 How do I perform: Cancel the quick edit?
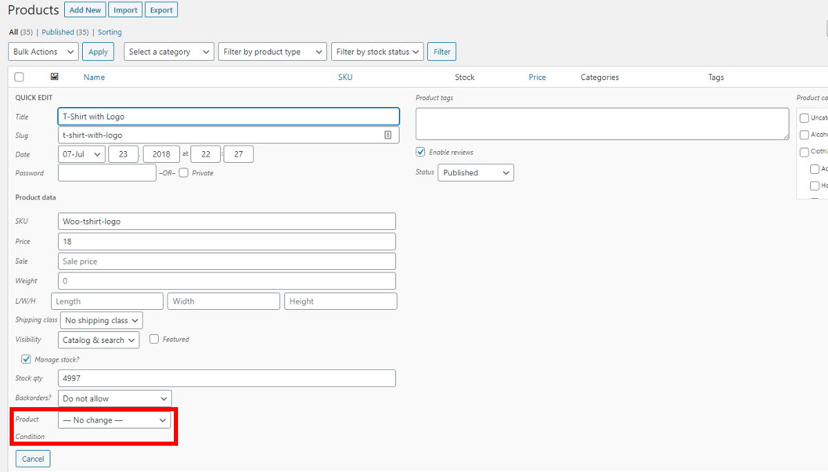pyautogui.click(x=32, y=458)
